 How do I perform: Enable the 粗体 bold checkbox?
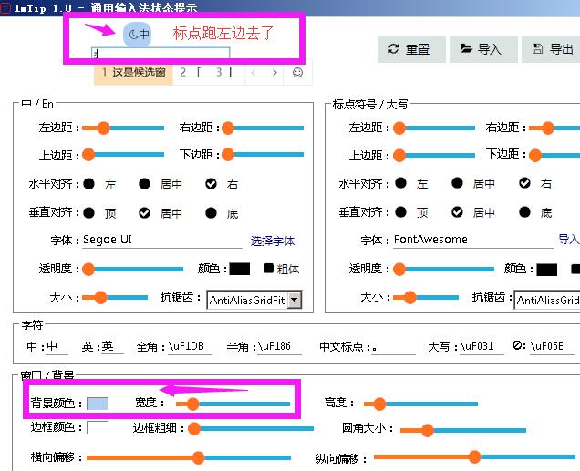[x=268, y=269]
